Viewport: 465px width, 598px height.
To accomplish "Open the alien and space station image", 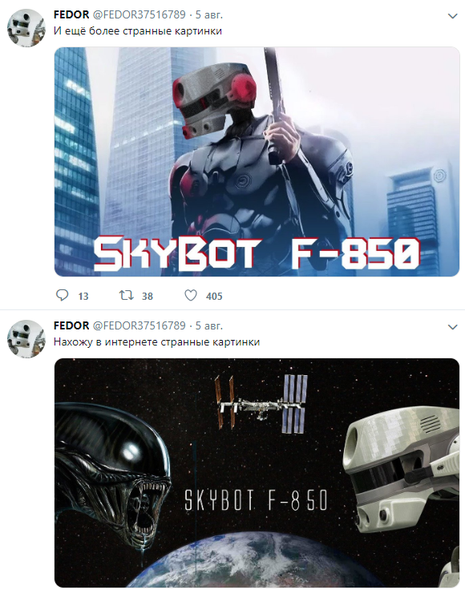I will (x=257, y=473).
